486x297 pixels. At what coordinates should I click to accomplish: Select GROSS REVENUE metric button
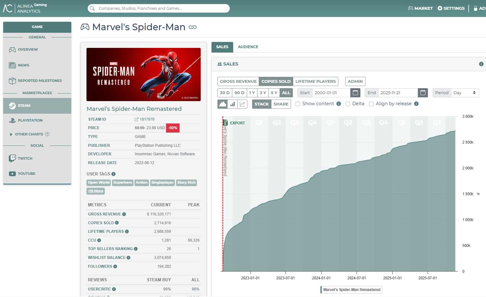(238, 81)
